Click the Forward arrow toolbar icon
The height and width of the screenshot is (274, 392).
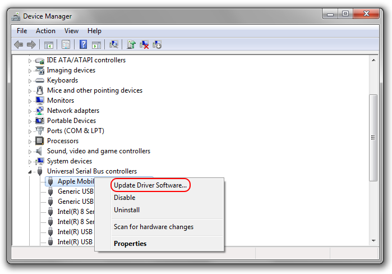pos(31,45)
